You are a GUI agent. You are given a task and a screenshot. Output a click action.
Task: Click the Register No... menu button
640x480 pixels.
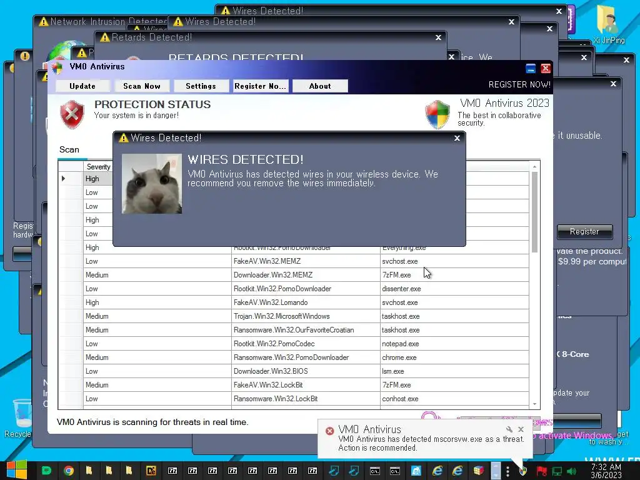coord(261,86)
